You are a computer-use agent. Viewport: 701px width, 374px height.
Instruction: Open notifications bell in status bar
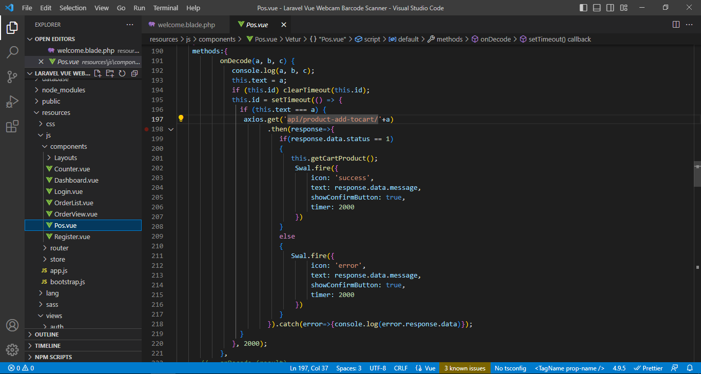[x=690, y=368]
